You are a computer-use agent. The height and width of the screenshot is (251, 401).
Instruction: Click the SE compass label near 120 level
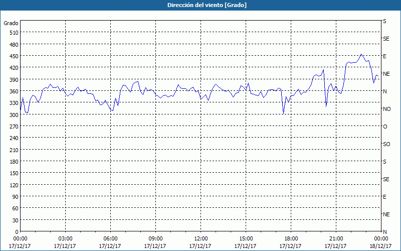click(x=386, y=179)
